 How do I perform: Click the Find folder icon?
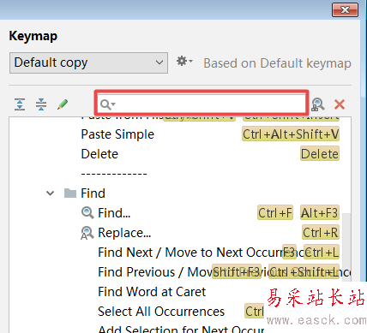click(70, 193)
